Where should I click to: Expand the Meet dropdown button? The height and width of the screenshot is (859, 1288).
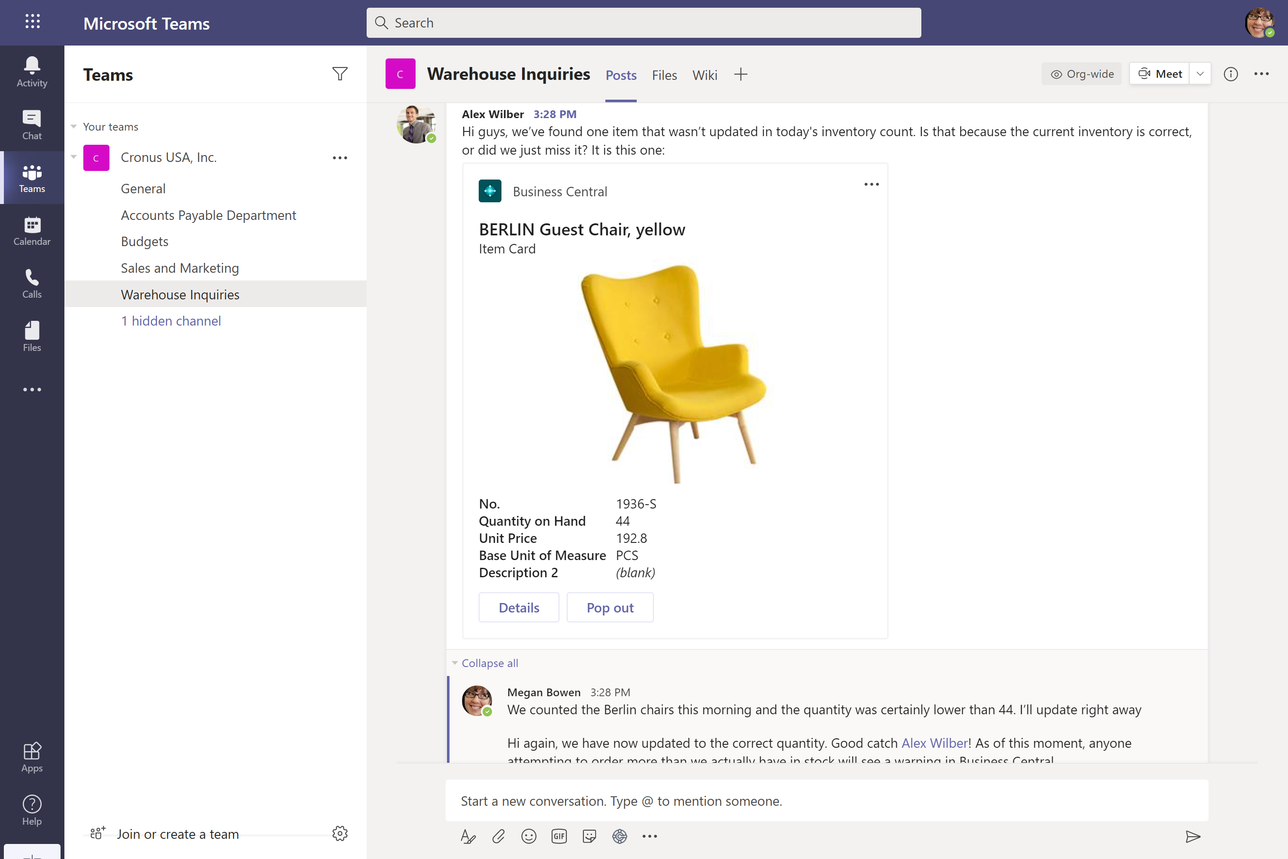pyautogui.click(x=1201, y=74)
